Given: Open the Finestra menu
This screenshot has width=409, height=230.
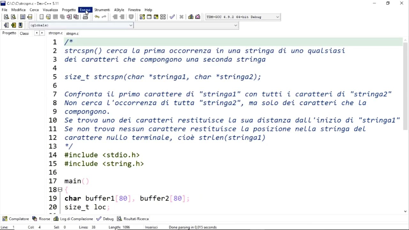Looking at the screenshot, I should tap(134, 10).
